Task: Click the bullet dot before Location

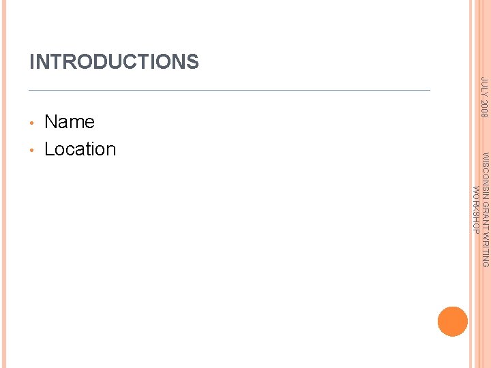Action: (x=31, y=149)
